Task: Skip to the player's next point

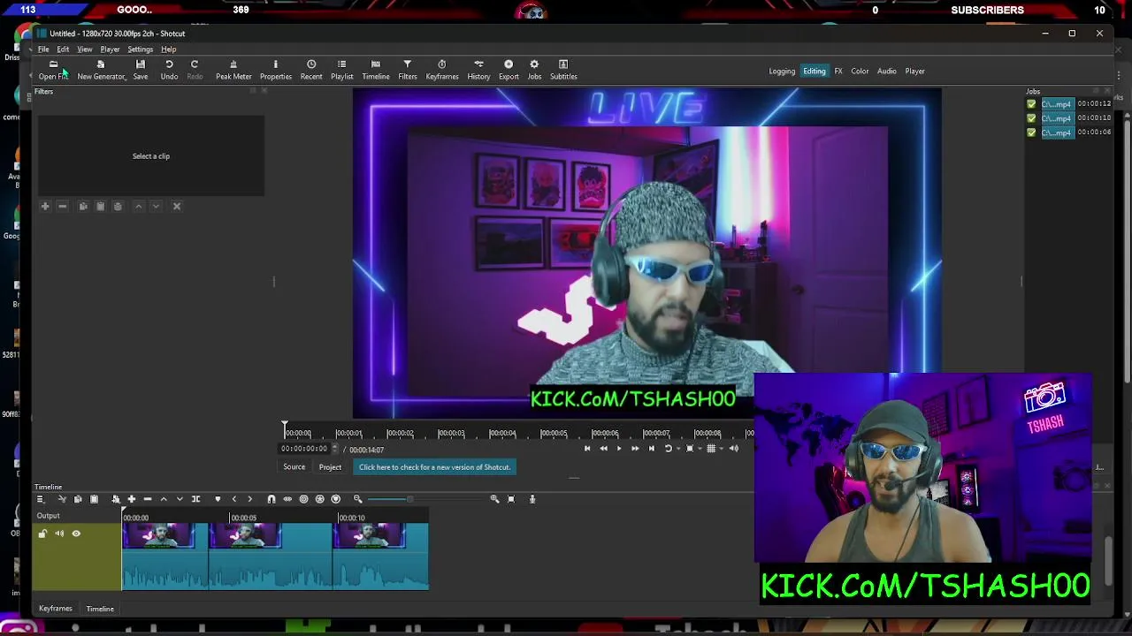Action: [652, 449]
